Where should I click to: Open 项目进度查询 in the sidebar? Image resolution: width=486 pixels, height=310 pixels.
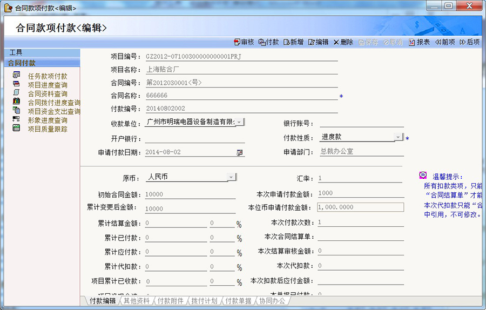(x=48, y=85)
